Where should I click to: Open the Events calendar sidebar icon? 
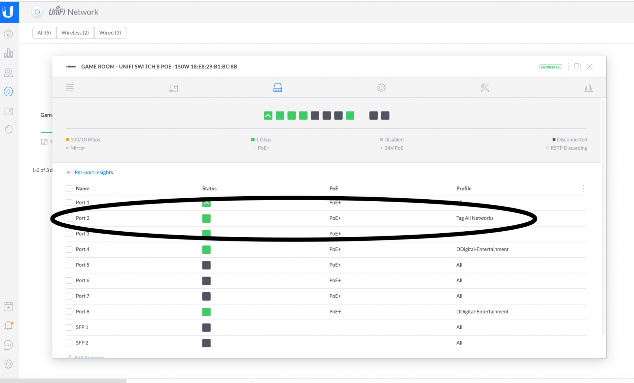coord(9,306)
